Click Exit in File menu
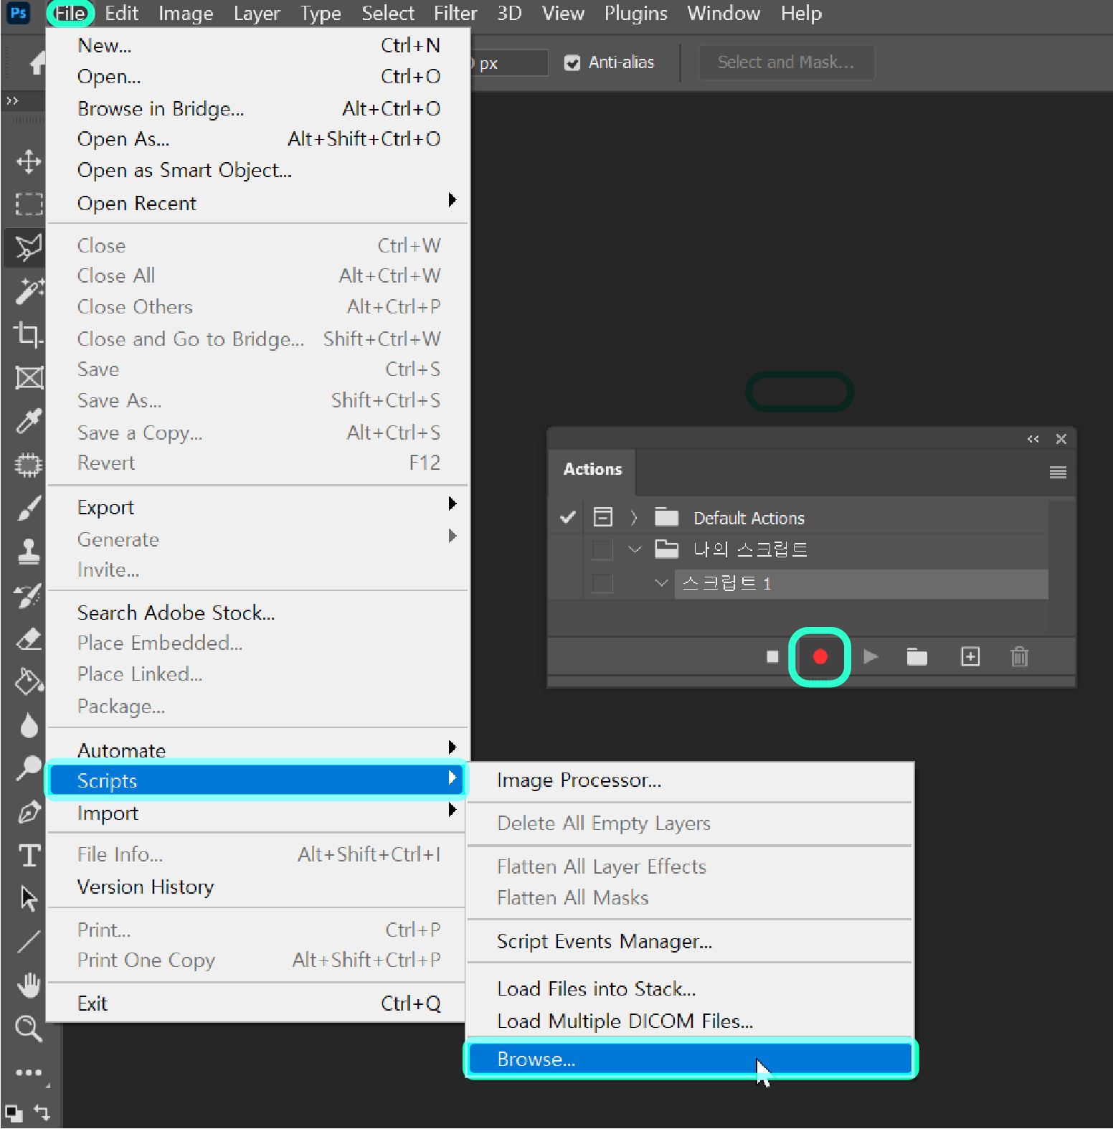Viewport: 1113px width, 1129px height. (258, 1003)
